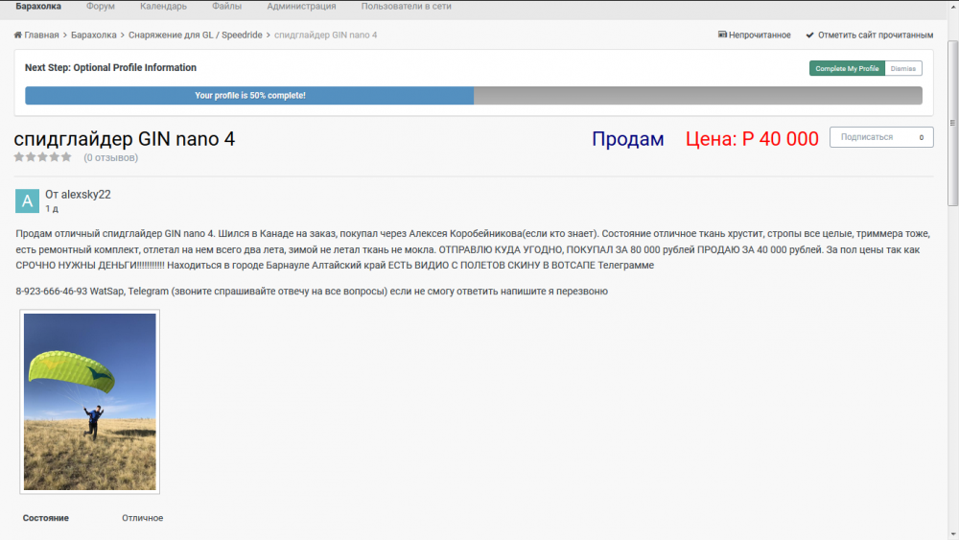This screenshot has width=959, height=540.
Task: Open the Форум menu tab
Action: coord(101,6)
